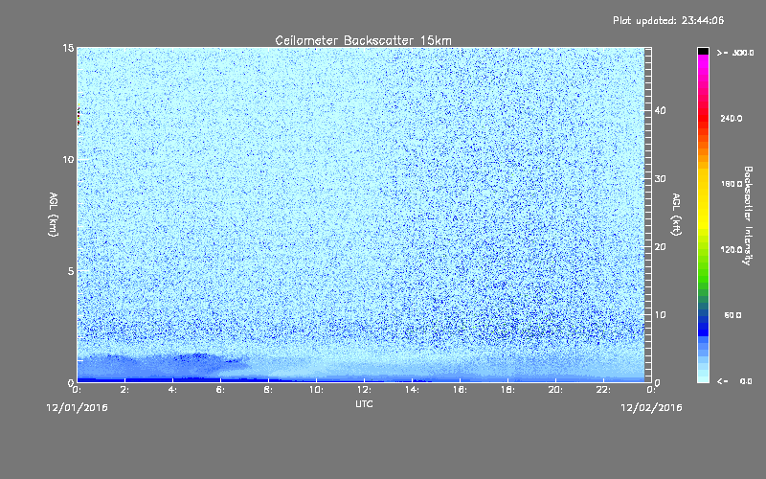The image size is (766, 479).
Task: Click the '4:' hour tick label
Action: 173,390
